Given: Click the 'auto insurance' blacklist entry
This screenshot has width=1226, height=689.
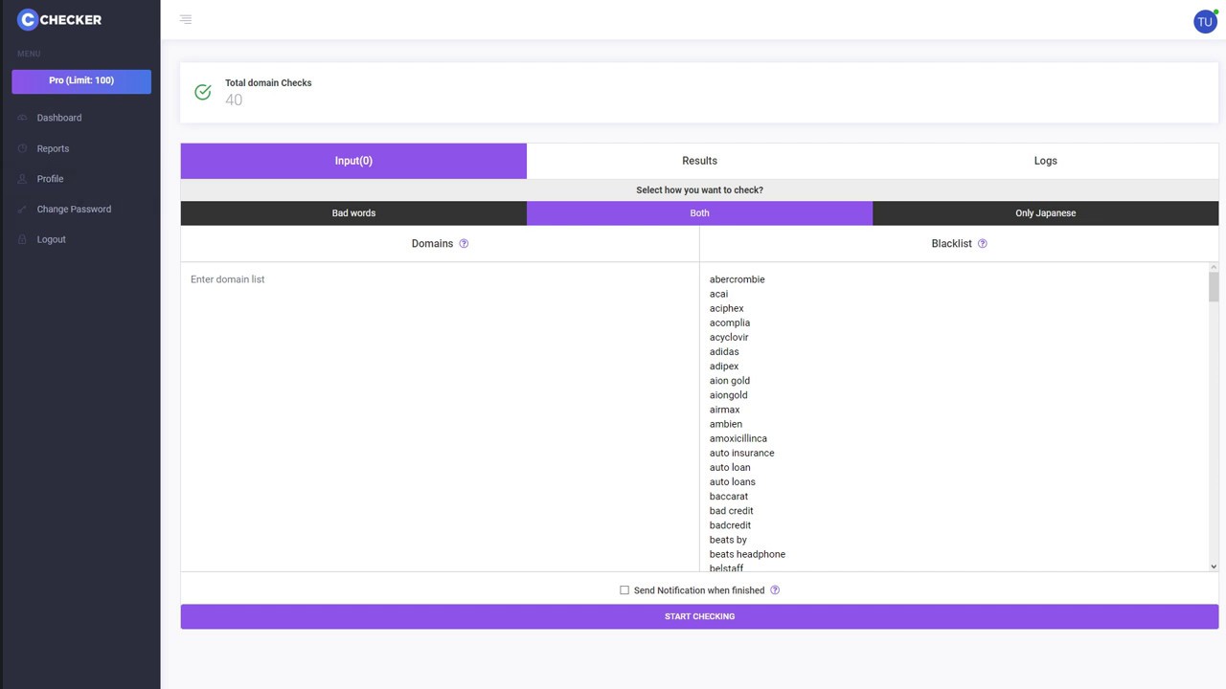Looking at the screenshot, I should (742, 453).
